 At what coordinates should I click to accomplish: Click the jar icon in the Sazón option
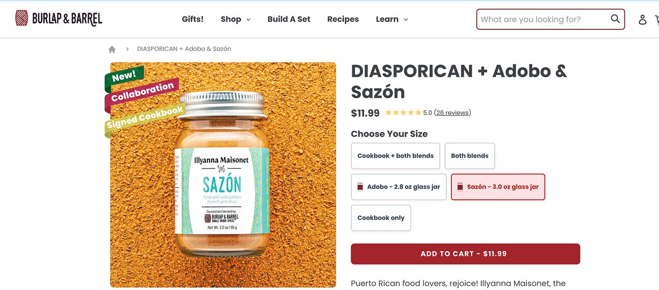460,187
